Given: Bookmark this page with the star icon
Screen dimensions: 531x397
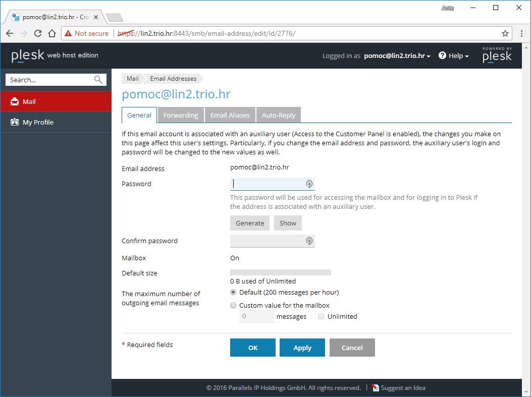Looking at the screenshot, I should (x=505, y=33).
